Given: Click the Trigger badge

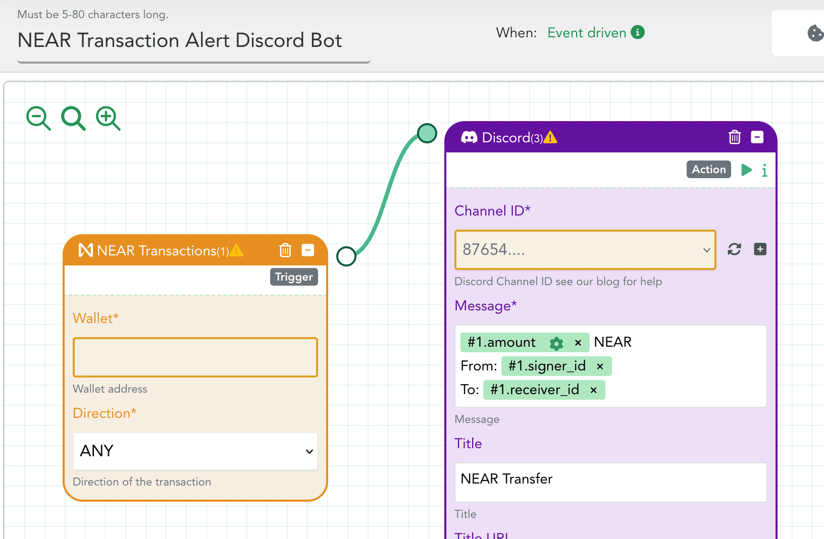Looking at the screenshot, I should tap(294, 277).
